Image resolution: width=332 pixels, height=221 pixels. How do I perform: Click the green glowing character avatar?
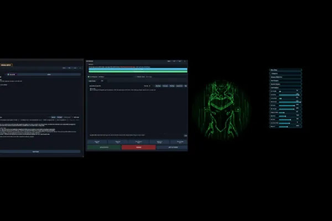click(x=221, y=109)
